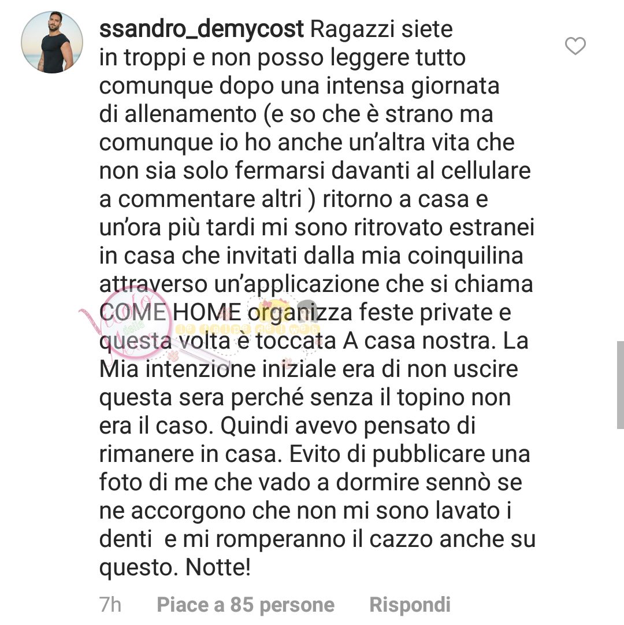Tap Rispondi to reply to comment

pos(410,604)
